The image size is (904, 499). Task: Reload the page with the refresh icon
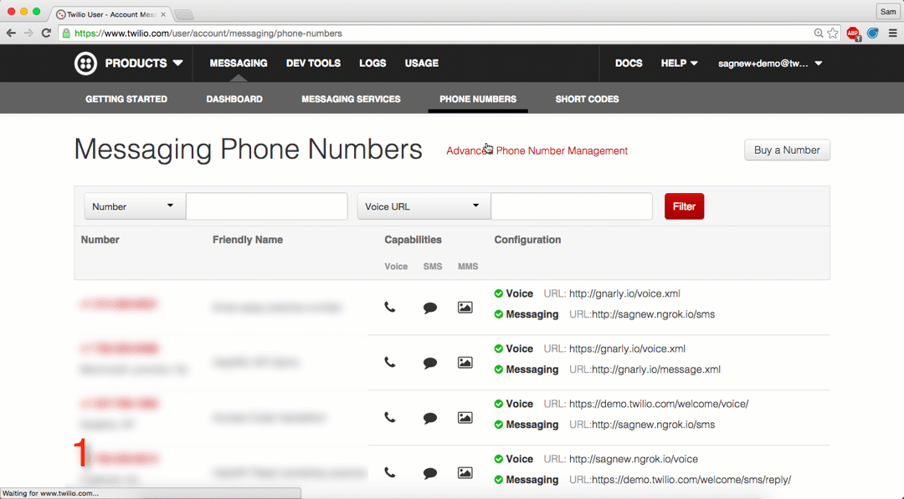[46, 33]
